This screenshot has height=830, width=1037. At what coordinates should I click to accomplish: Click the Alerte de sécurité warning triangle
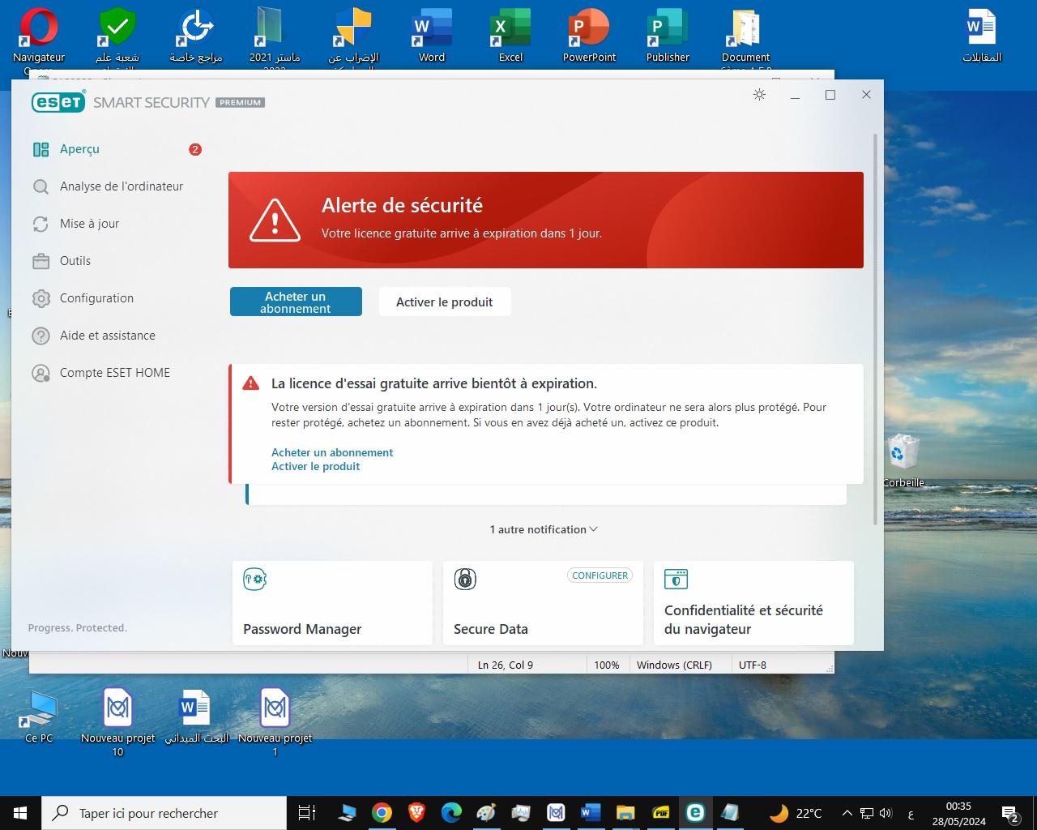tap(275, 220)
